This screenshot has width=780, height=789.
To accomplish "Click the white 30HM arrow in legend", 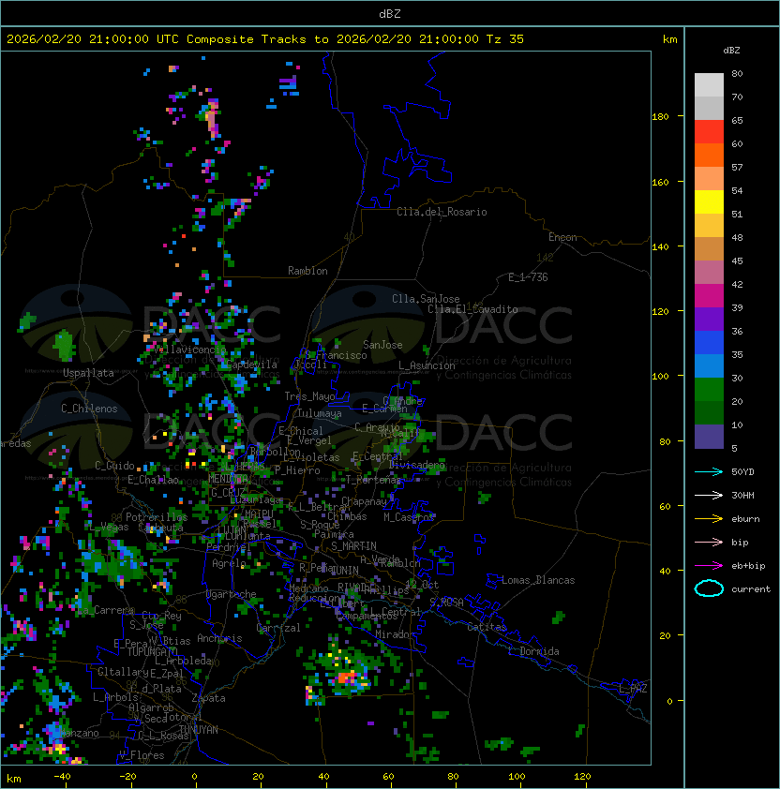I will [x=709, y=495].
